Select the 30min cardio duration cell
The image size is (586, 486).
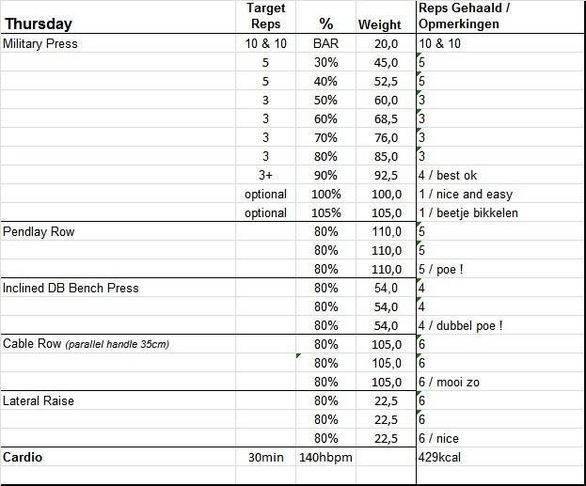pyautogui.click(x=264, y=458)
